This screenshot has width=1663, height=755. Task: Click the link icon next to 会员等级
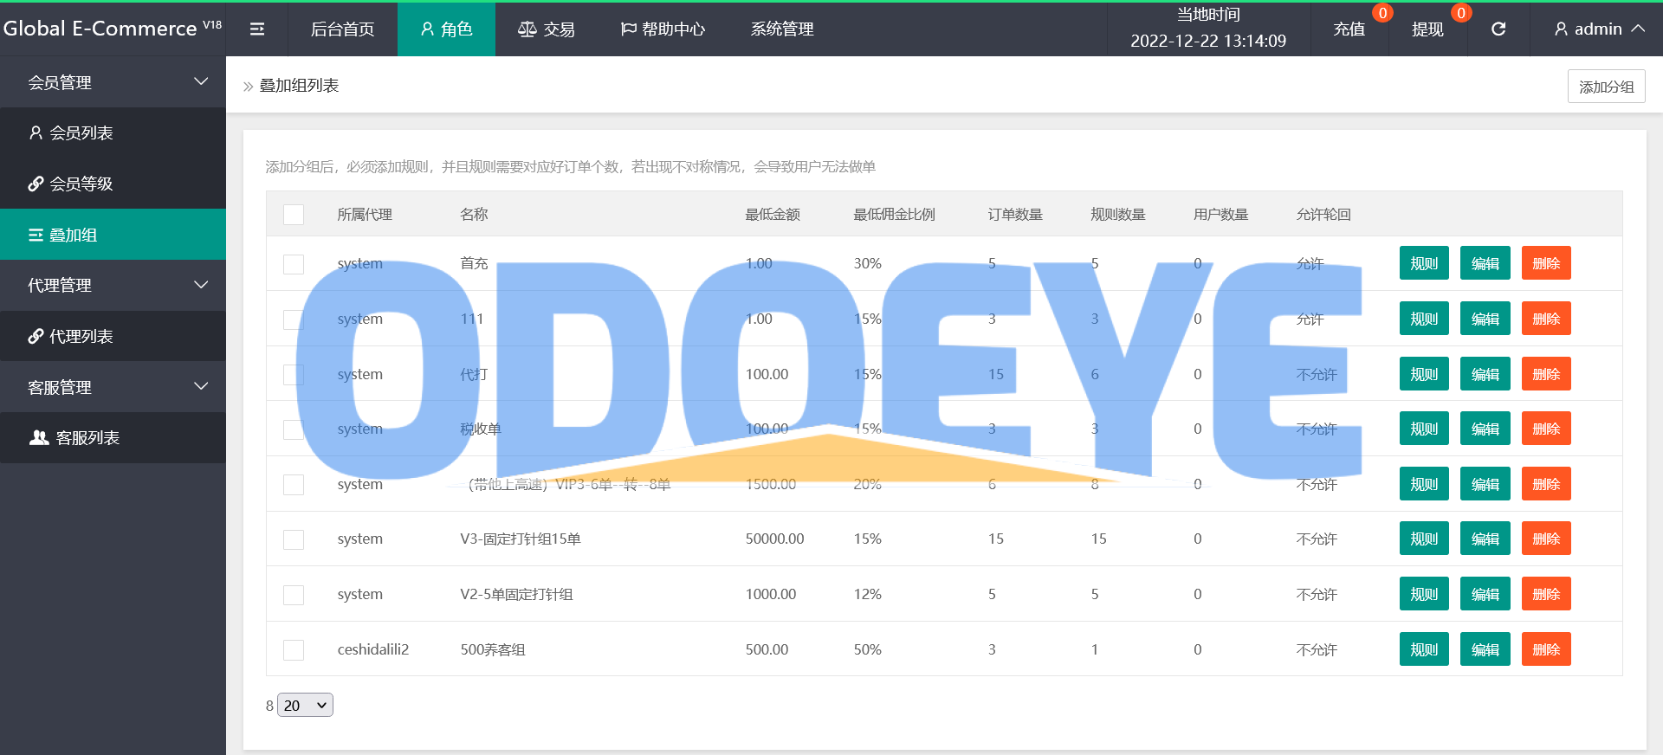coord(36,184)
